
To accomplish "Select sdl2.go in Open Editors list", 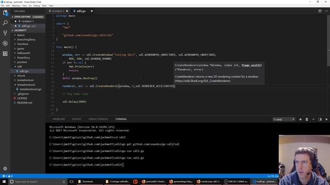I will coord(28,26).
